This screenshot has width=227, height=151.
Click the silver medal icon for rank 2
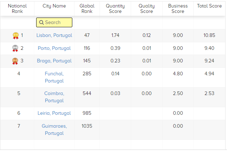[x=15, y=48]
